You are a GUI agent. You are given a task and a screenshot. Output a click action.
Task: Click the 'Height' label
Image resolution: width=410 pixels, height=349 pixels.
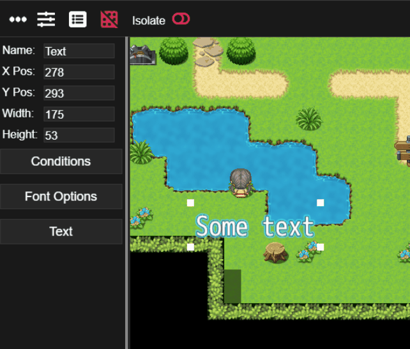[20, 134]
